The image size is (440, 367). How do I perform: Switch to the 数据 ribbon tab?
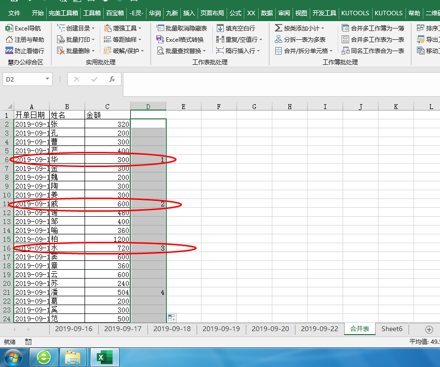pos(266,13)
